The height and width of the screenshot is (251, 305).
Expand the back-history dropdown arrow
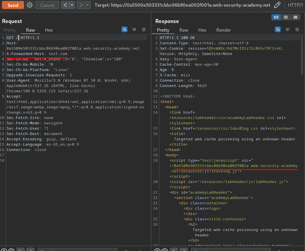[72, 5]
